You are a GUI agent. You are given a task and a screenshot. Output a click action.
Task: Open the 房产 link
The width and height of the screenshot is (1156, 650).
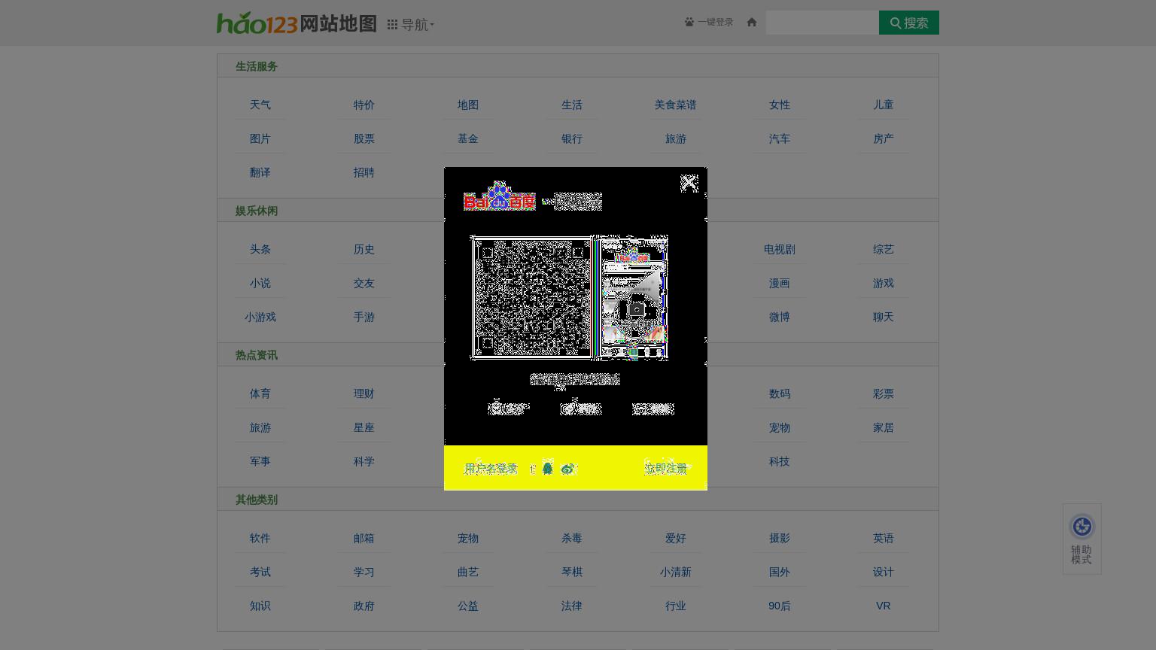tap(884, 139)
